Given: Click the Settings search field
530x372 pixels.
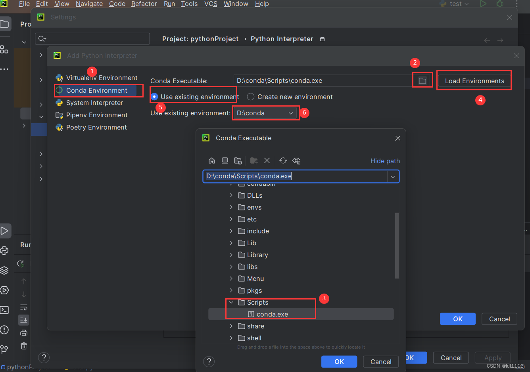Looking at the screenshot, I should click(92, 39).
